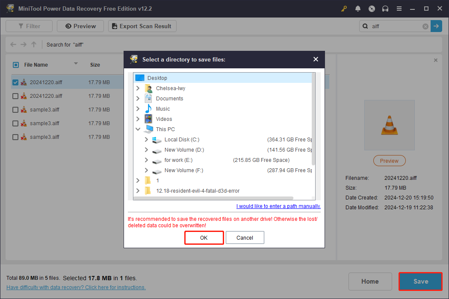The height and width of the screenshot is (299, 449).
Task: Click the bootable media disc icon
Action: 372,9
